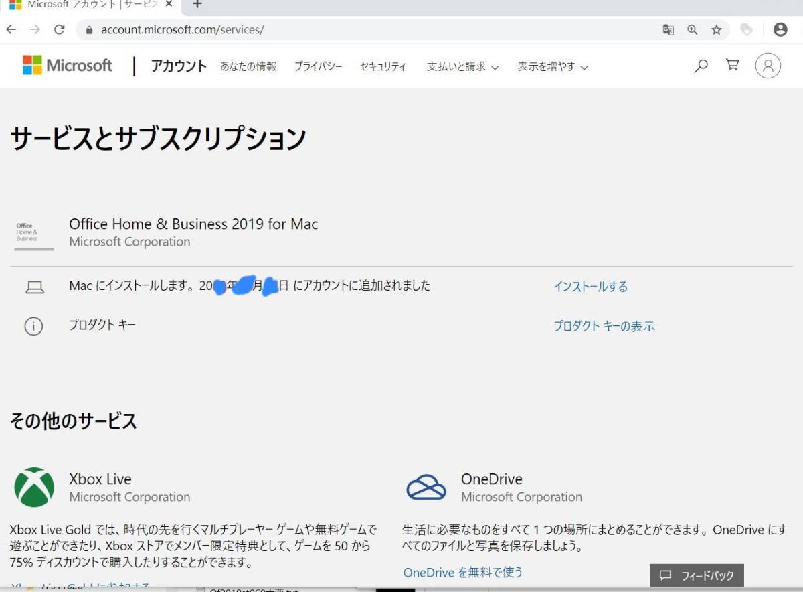The image size is (803, 592).
Task: Click the extension icon beside bookmark star
Action: coord(746,30)
